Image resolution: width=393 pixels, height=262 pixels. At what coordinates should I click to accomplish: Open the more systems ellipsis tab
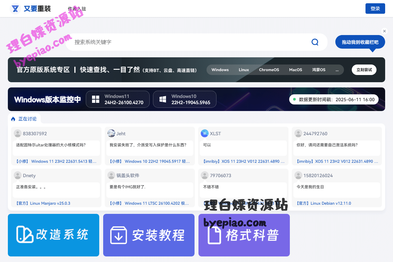coord(337,70)
